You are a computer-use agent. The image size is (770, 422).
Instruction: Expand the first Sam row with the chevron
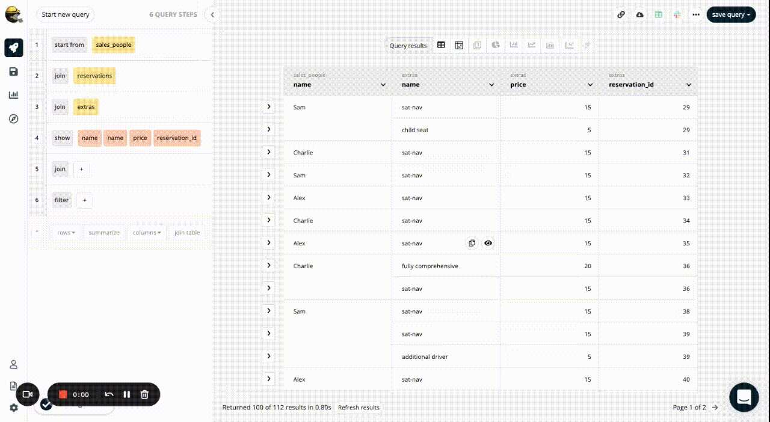268,106
